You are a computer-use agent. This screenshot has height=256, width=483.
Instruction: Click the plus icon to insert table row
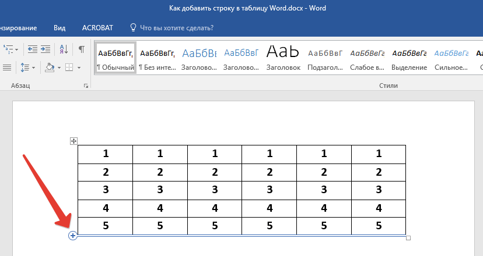coord(72,235)
